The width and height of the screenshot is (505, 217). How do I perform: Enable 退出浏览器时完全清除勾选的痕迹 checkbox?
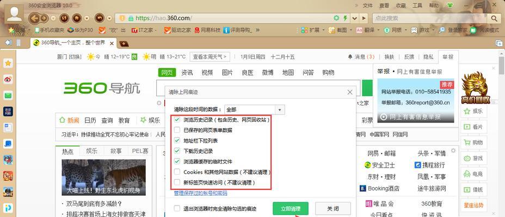(177, 208)
